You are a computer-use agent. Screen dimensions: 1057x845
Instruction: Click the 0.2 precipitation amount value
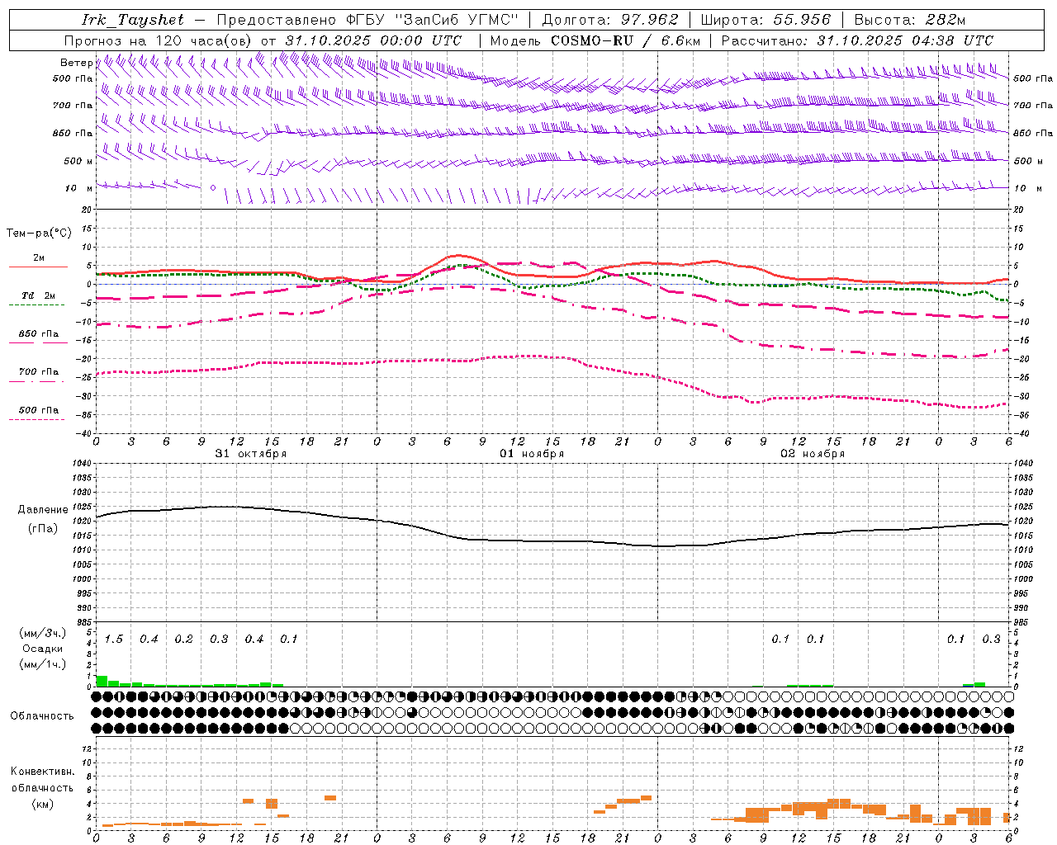pyautogui.click(x=184, y=640)
